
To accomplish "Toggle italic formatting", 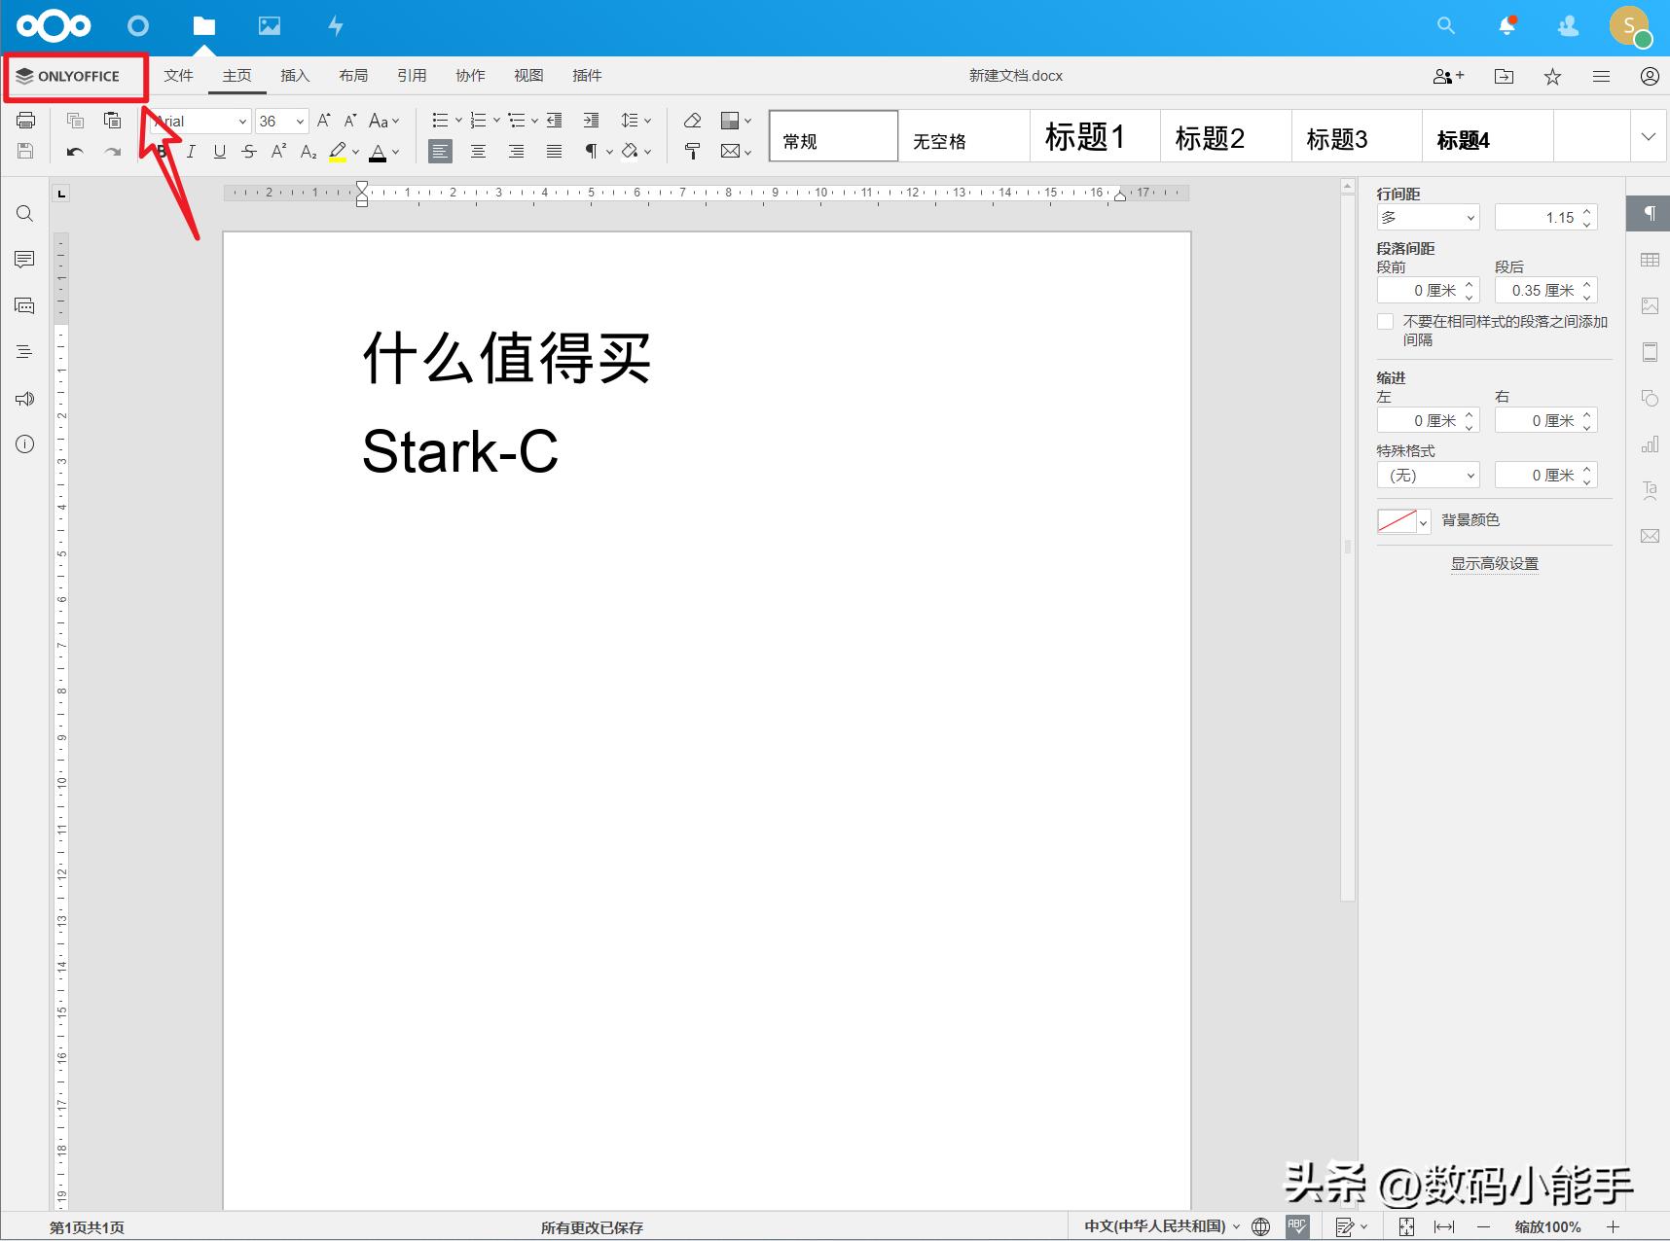I will [x=191, y=152].
